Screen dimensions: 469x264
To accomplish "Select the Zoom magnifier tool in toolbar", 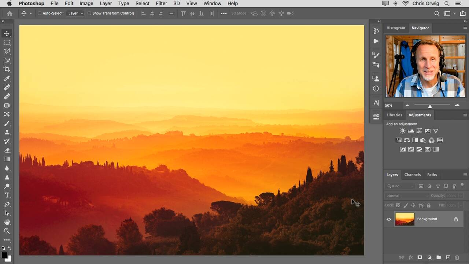I will (x=7, y=231).
